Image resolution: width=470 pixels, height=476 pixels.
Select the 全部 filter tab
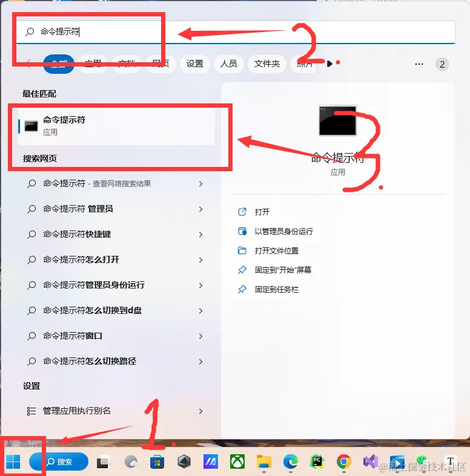59,64
